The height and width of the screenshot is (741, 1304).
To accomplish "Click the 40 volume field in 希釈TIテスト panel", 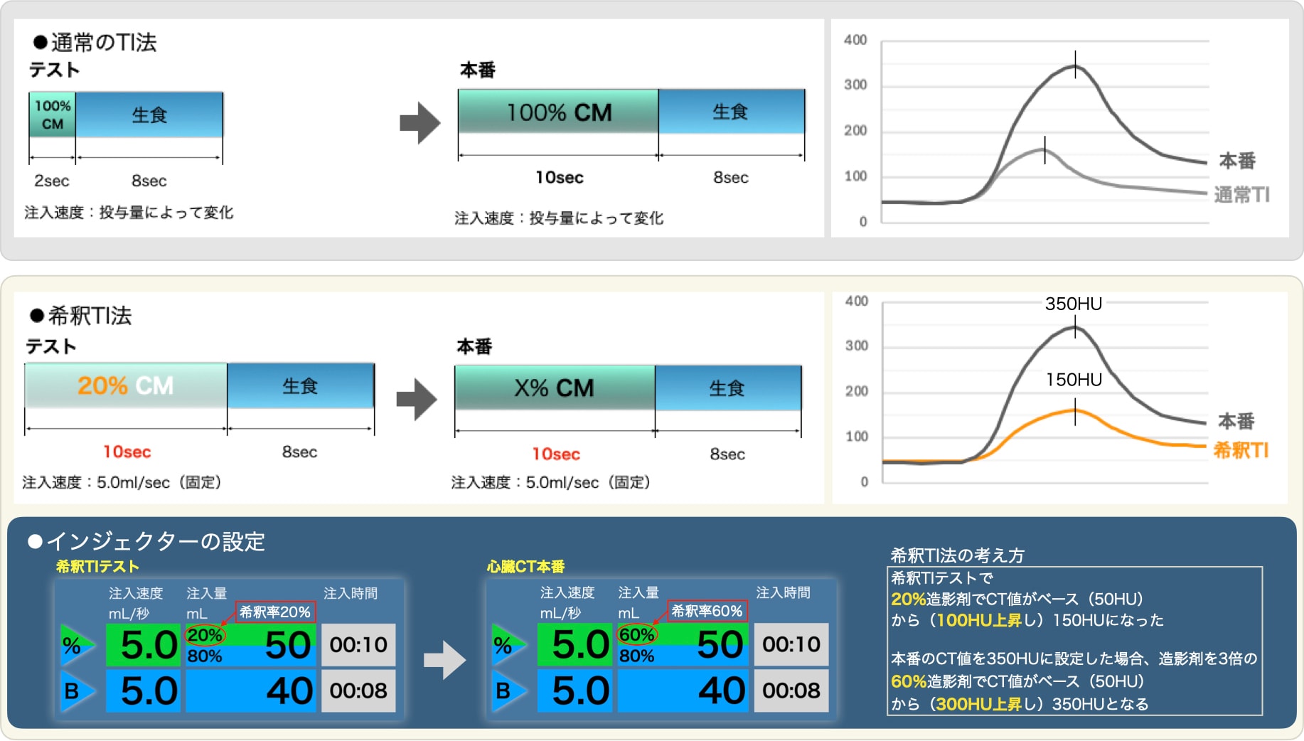I will pos(250,691).
